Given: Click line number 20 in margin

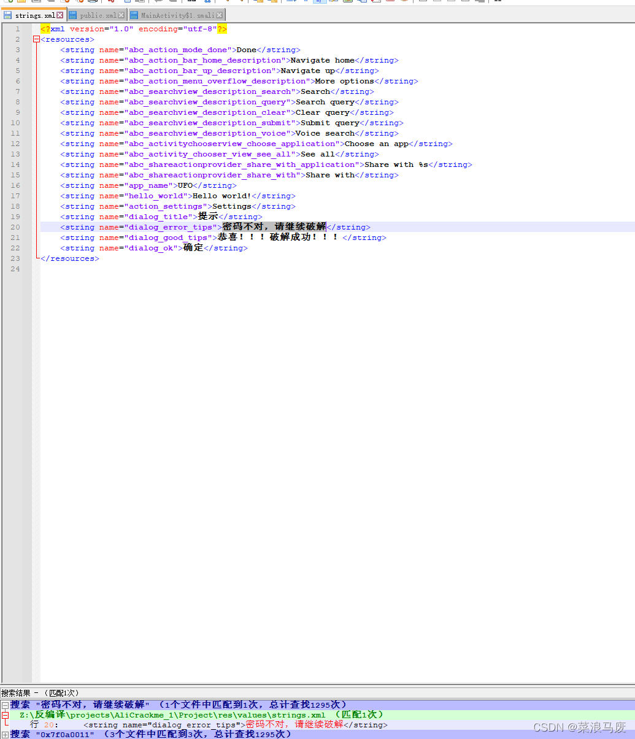Looking at the screenshot, I should 15,227.
